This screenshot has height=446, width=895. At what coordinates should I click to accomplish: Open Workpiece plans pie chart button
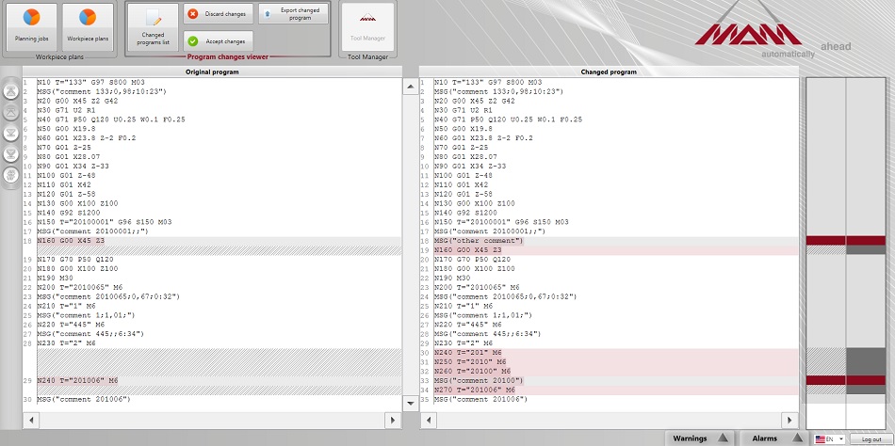click(x=88, y=26)
